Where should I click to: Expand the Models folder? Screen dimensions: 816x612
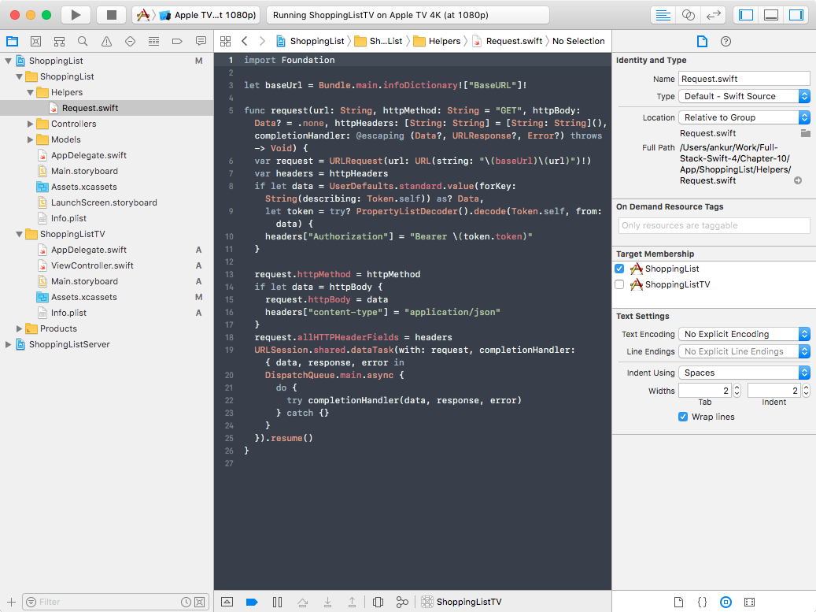point(30,139)
